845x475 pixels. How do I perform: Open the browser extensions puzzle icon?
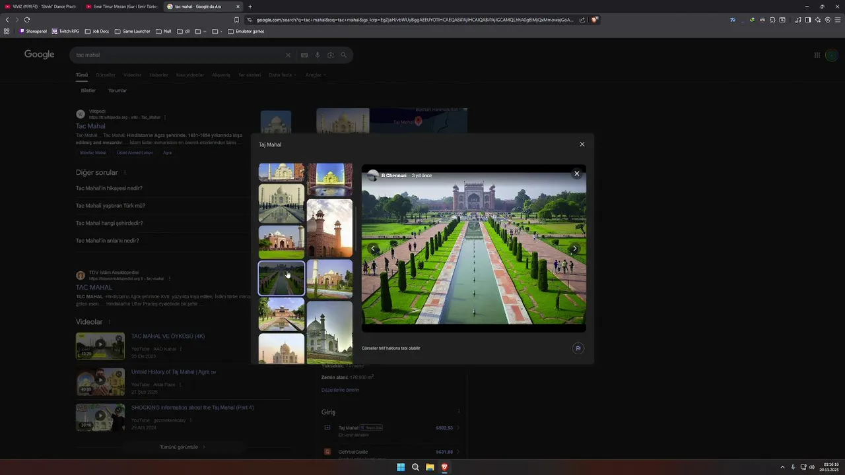point(772,20)
